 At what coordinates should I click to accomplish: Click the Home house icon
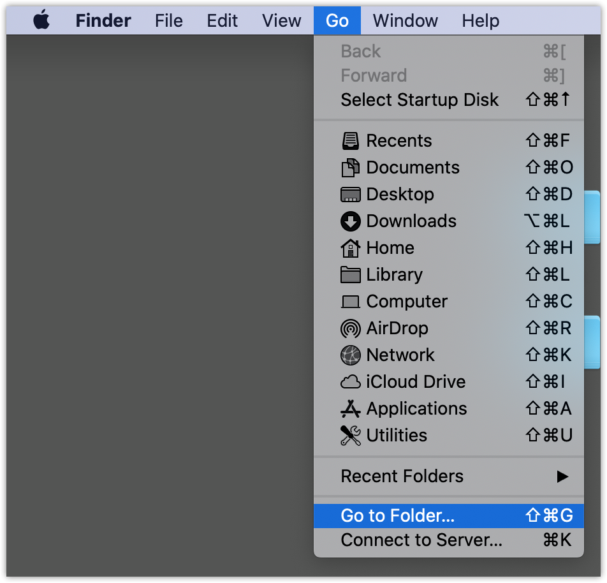(351, 248)
